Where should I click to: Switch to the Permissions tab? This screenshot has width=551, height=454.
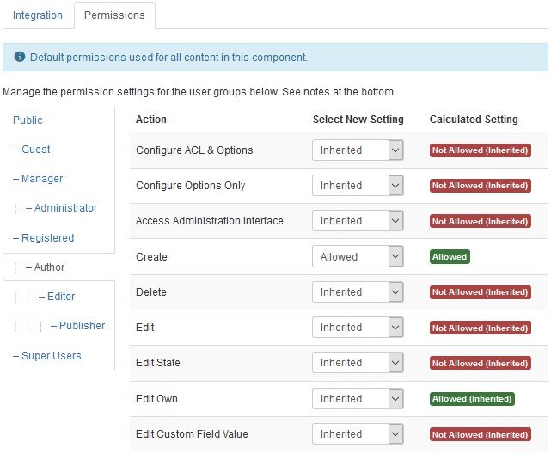113,15
